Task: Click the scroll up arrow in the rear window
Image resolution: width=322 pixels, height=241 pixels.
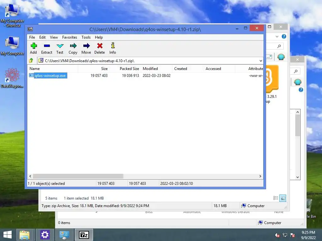Action: [297, 112]
